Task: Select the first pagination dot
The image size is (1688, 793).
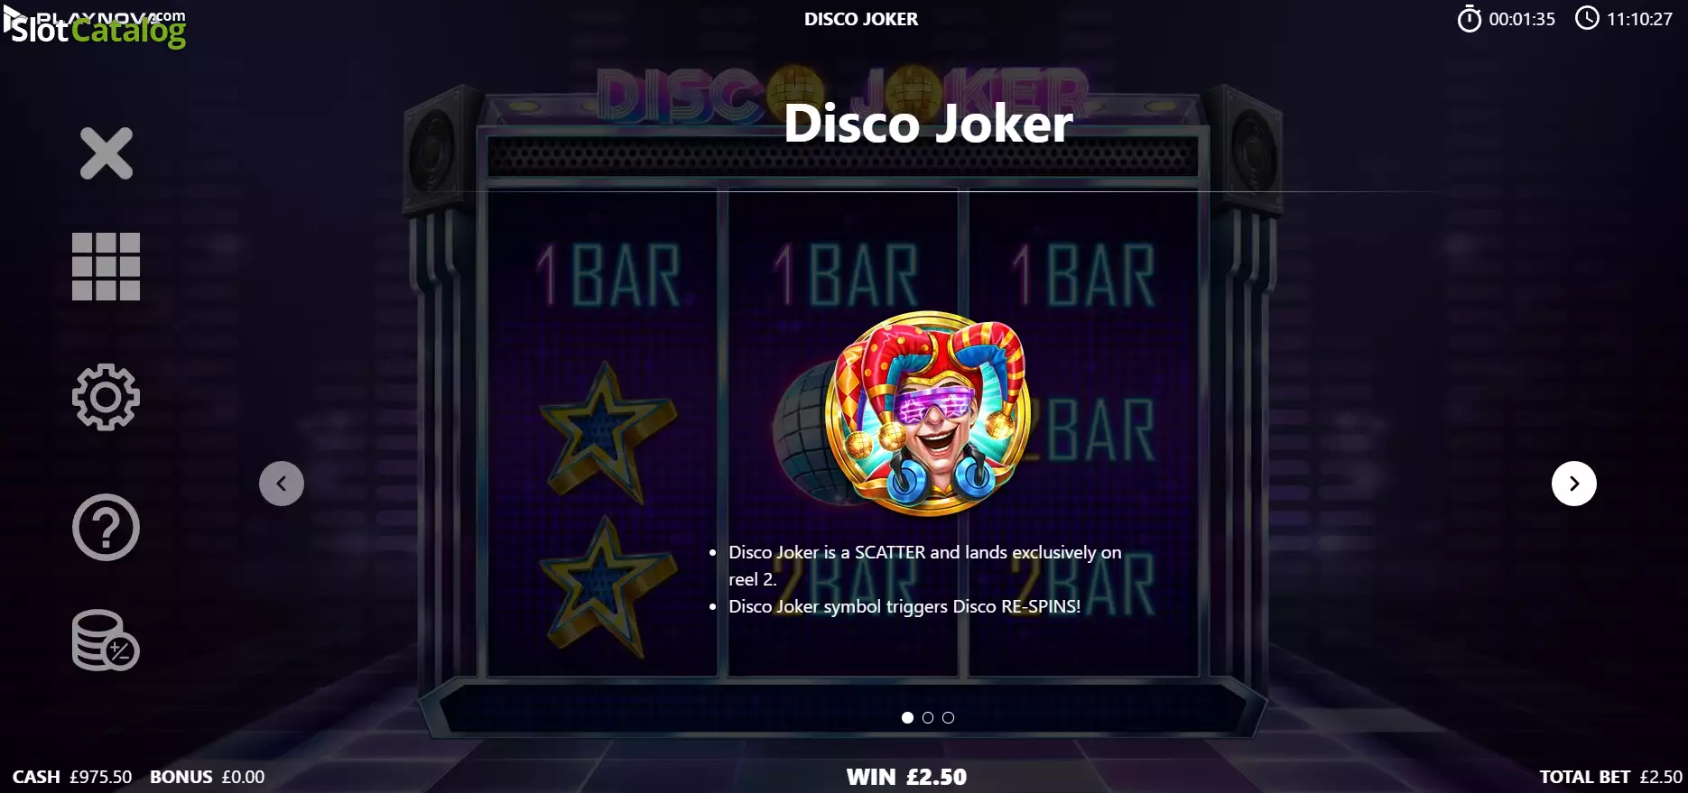Action: click(907, 718)
